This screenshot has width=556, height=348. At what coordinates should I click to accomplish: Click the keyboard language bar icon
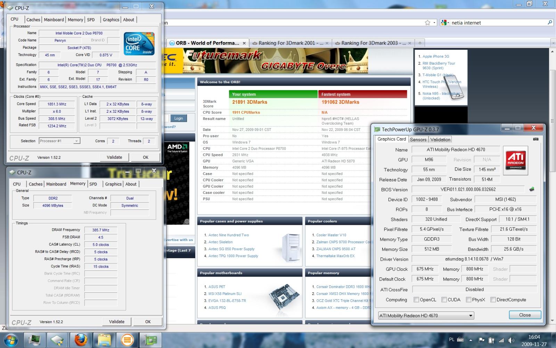(460, 340)
